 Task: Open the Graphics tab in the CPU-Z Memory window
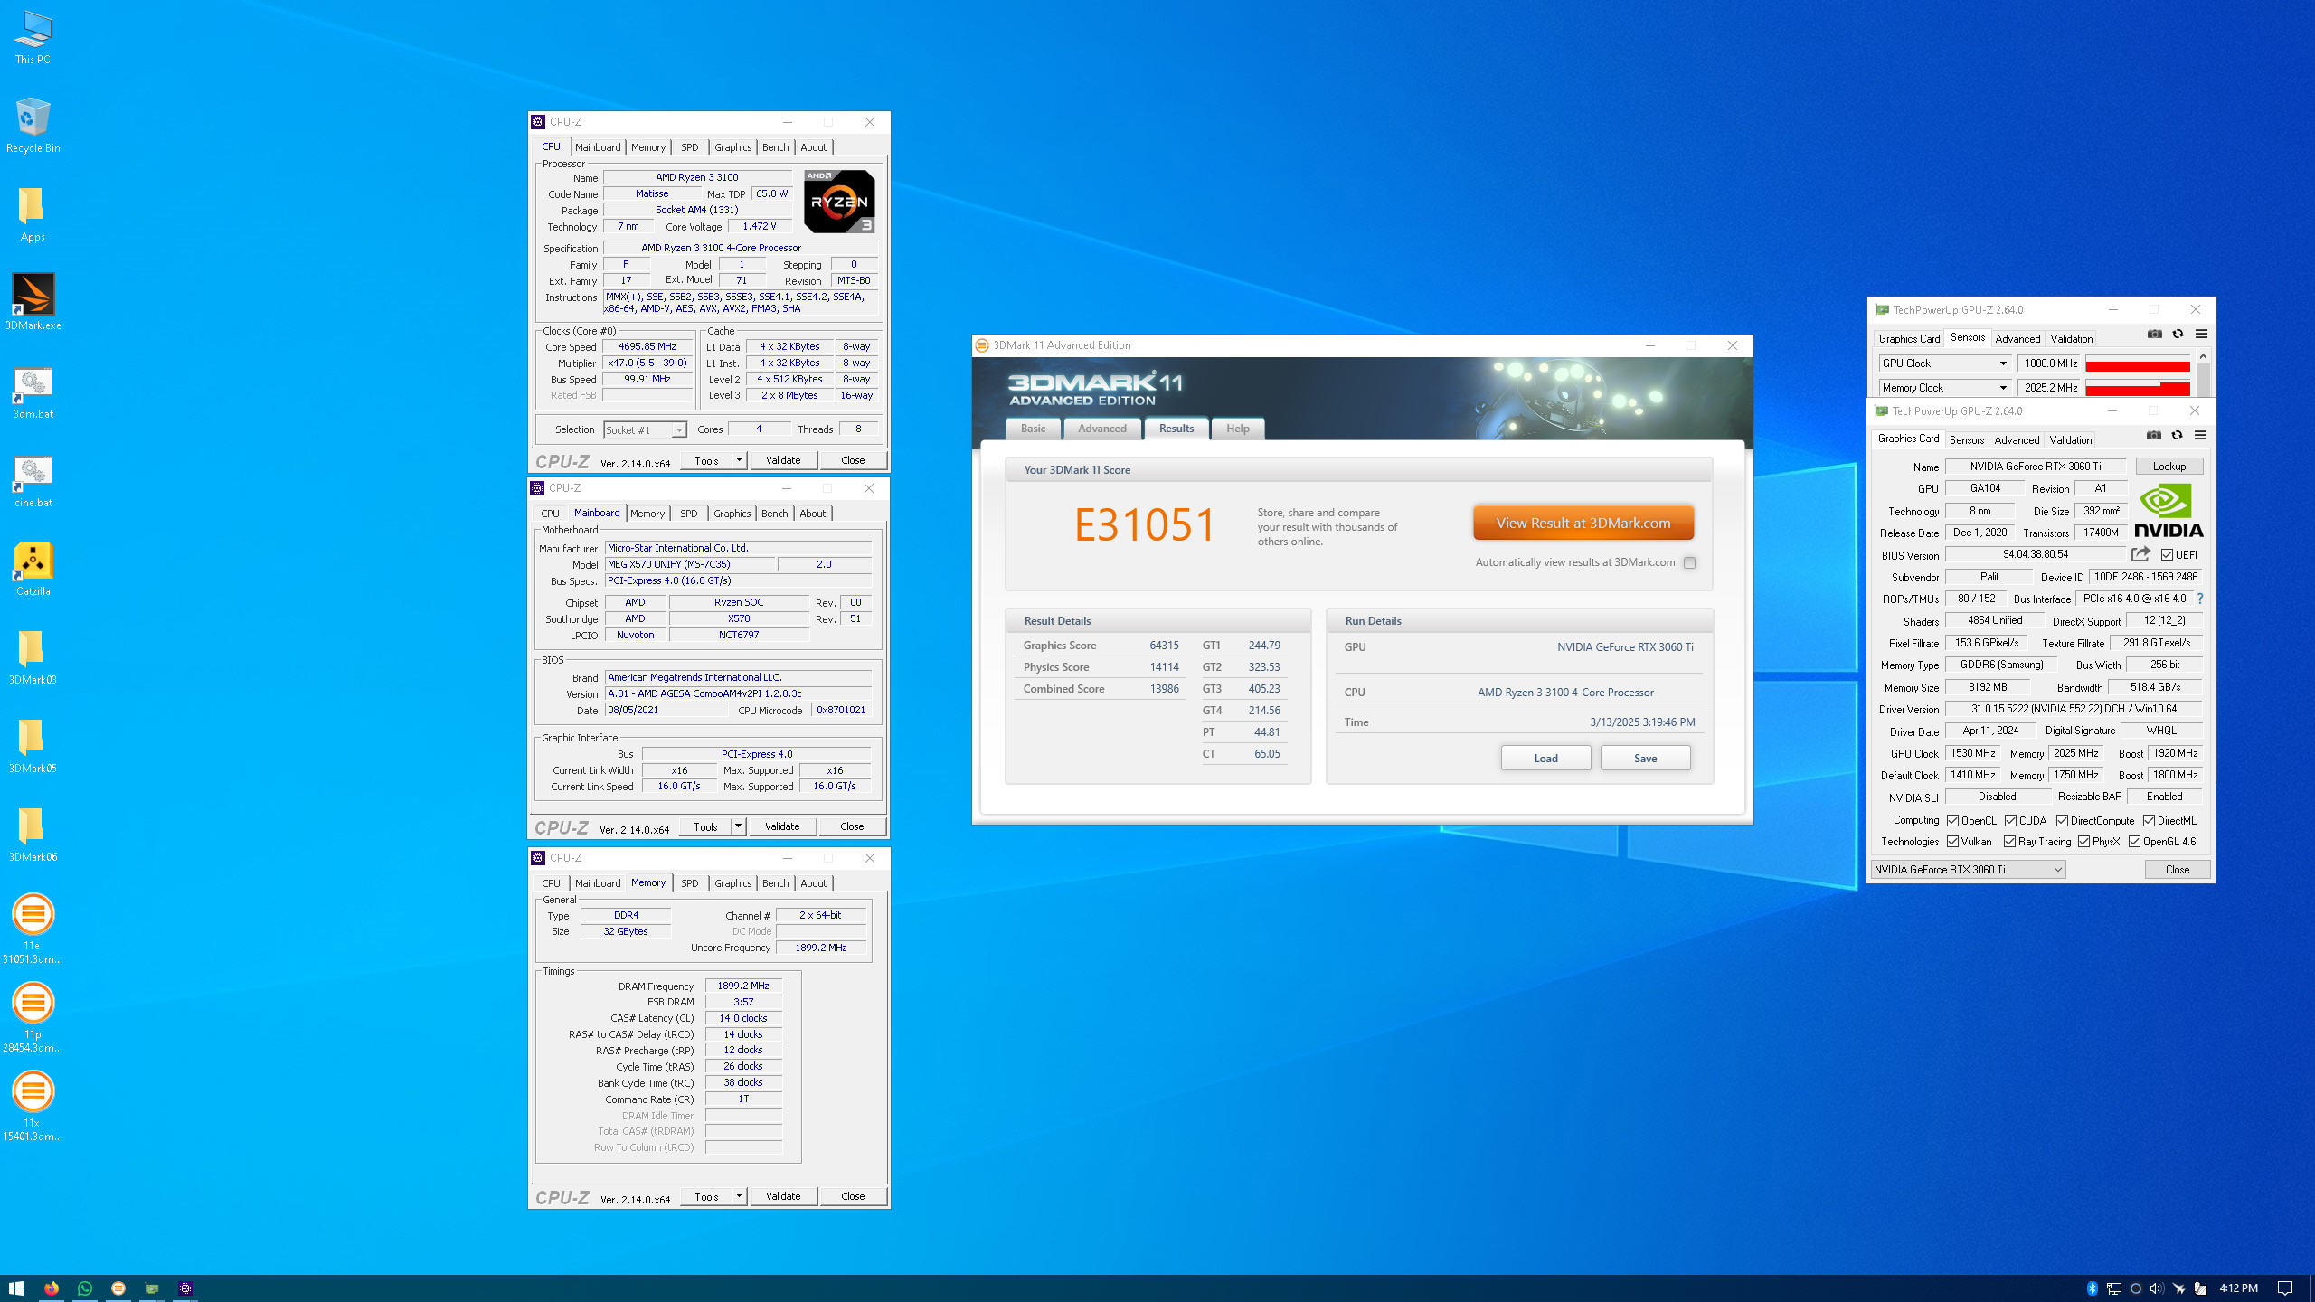[x=732, y=883]
